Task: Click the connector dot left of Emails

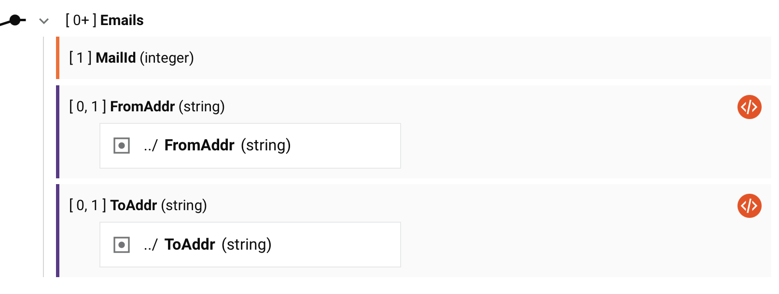Action: pos(15,20)
